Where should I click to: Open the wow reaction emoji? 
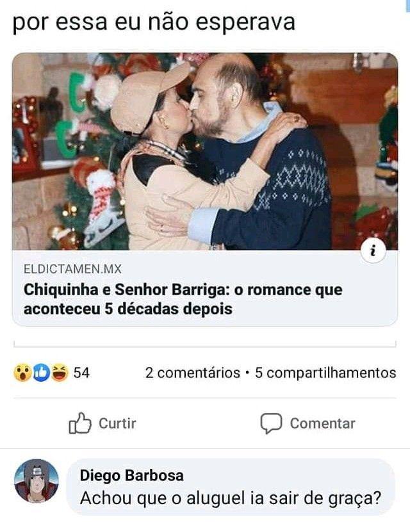22,373
